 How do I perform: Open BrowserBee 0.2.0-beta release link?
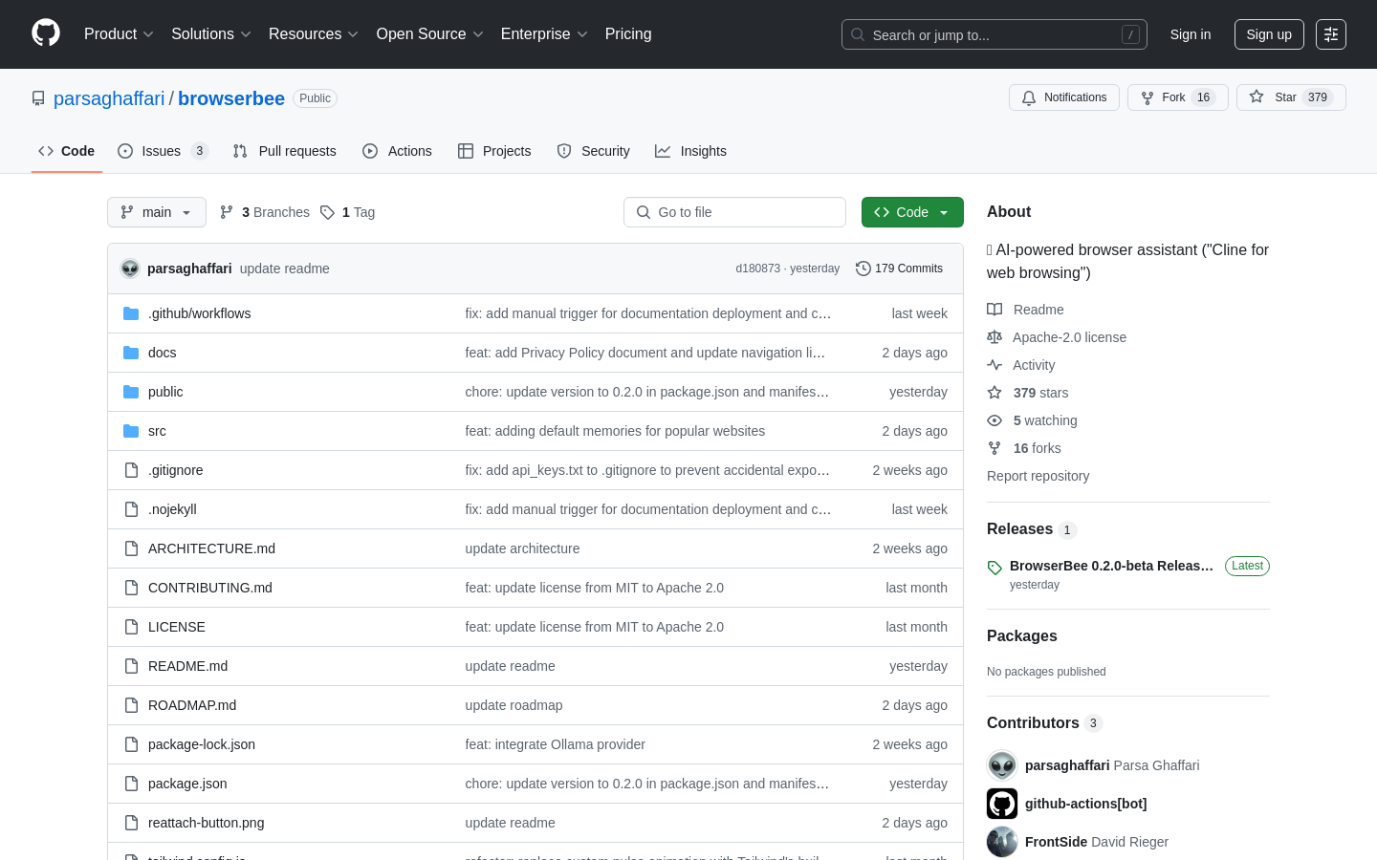click(x=1111, y=566)
